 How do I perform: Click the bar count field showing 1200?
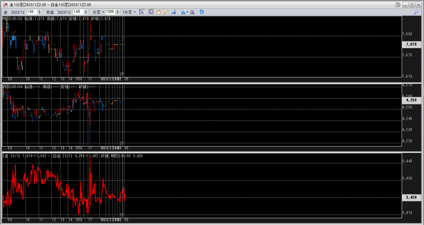coord(110,12)
